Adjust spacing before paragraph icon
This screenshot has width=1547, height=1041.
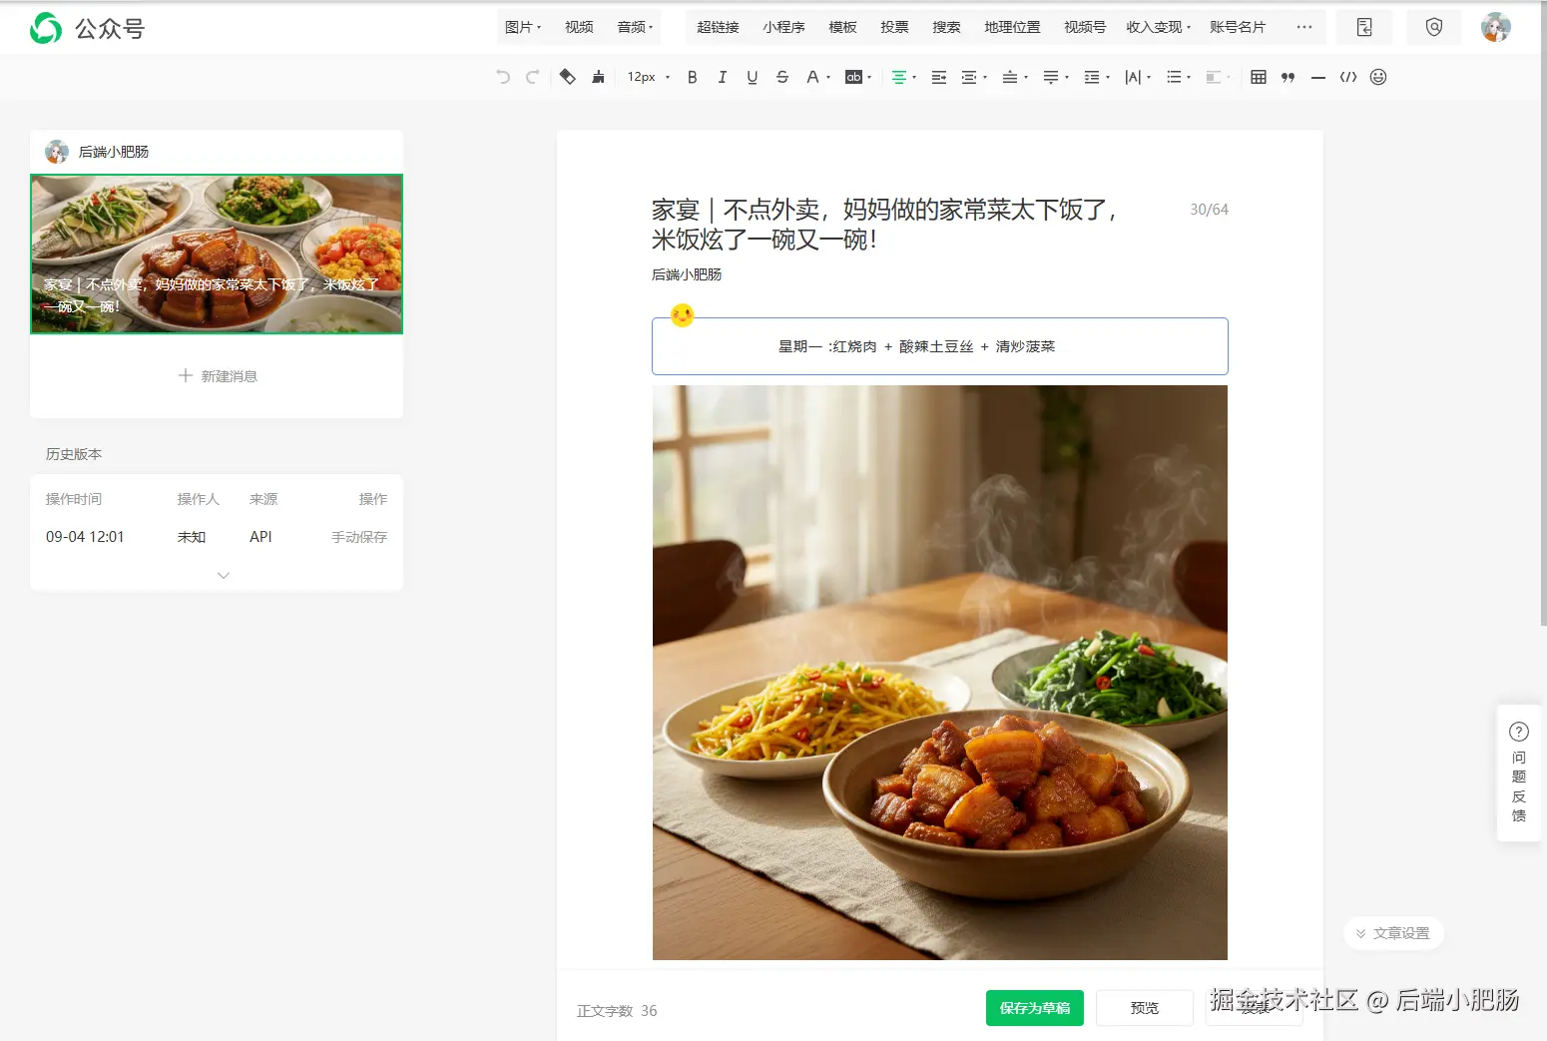coord(1009,77)
